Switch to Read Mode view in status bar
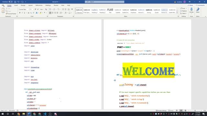Screen dimensions: 207x116 pos(177,111)
